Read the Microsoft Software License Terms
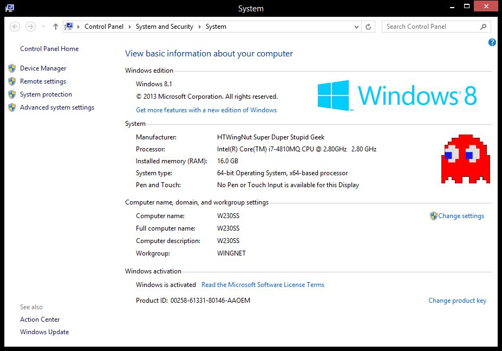This screenshot has width=502, height=351. click(263, 285)
